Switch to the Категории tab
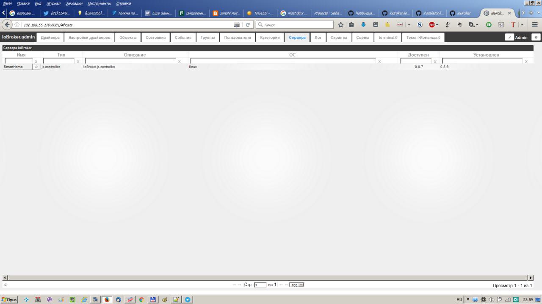 click(x=270, y=38)
